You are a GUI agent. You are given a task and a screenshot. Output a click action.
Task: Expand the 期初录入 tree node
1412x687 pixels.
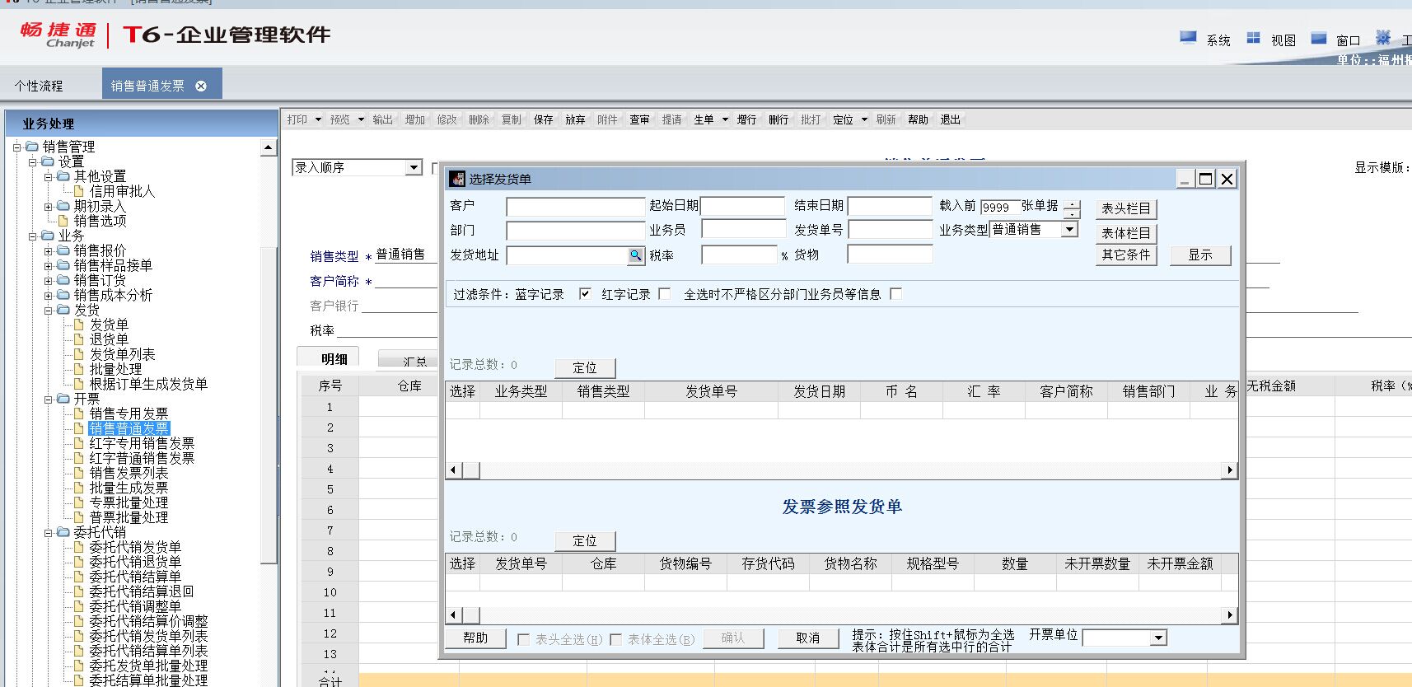click(48, 207)
